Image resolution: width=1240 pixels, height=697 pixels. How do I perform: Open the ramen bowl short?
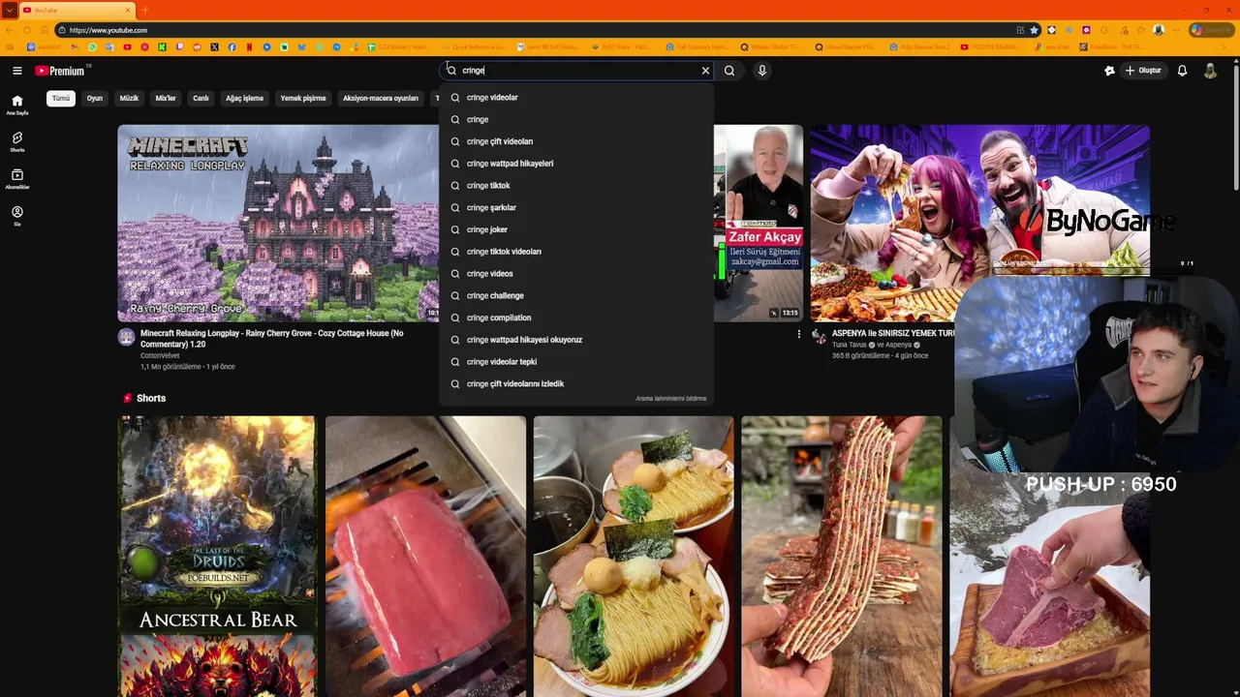(634, 557)
